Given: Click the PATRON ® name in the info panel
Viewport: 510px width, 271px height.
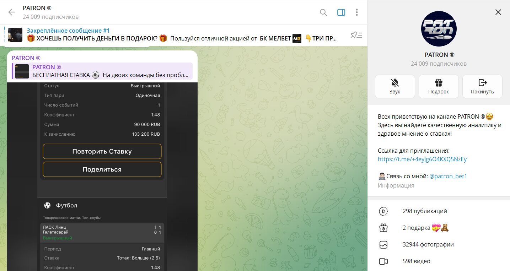Looking at the screenshot, I should pyautogui.click(x=439, y=55).
